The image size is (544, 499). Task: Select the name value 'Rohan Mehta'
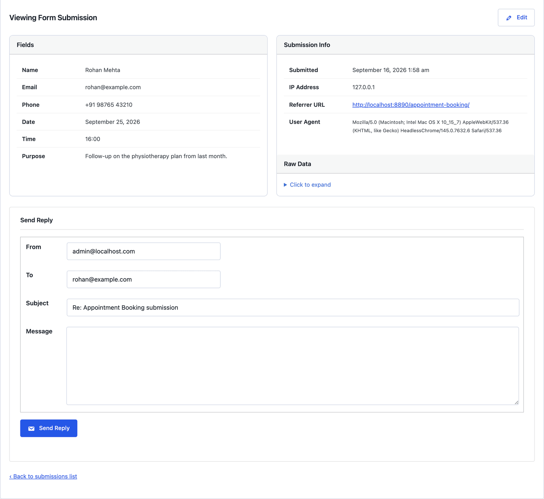pos(103,70)
